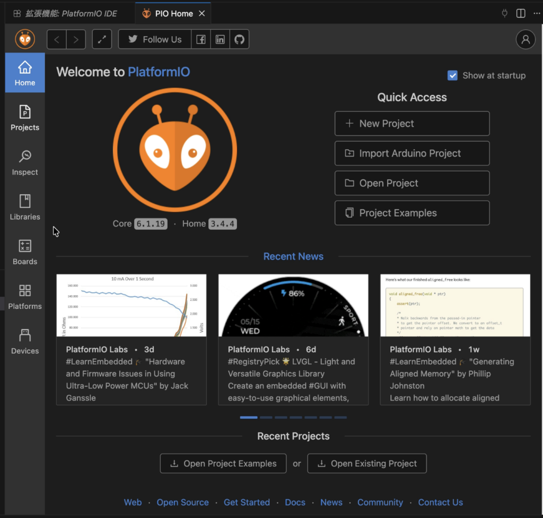Open the editor's more actions ellipsis menu

[x=537, y=13]
